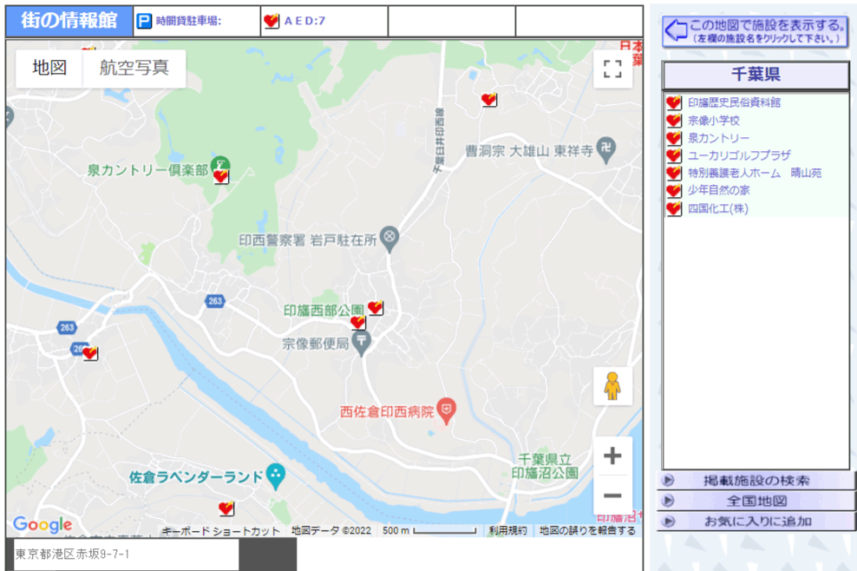The image size is (857, 571).
Task: Click the AED marker right of 印旛西部公園 label
Action: click(x=376, y=308)
